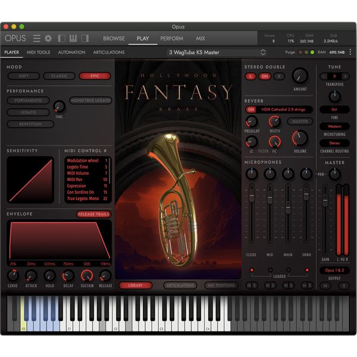The width and height of the screenshot is (357, 357).
Task: Select the Soft mood
Action: click(x=24, y=76)
